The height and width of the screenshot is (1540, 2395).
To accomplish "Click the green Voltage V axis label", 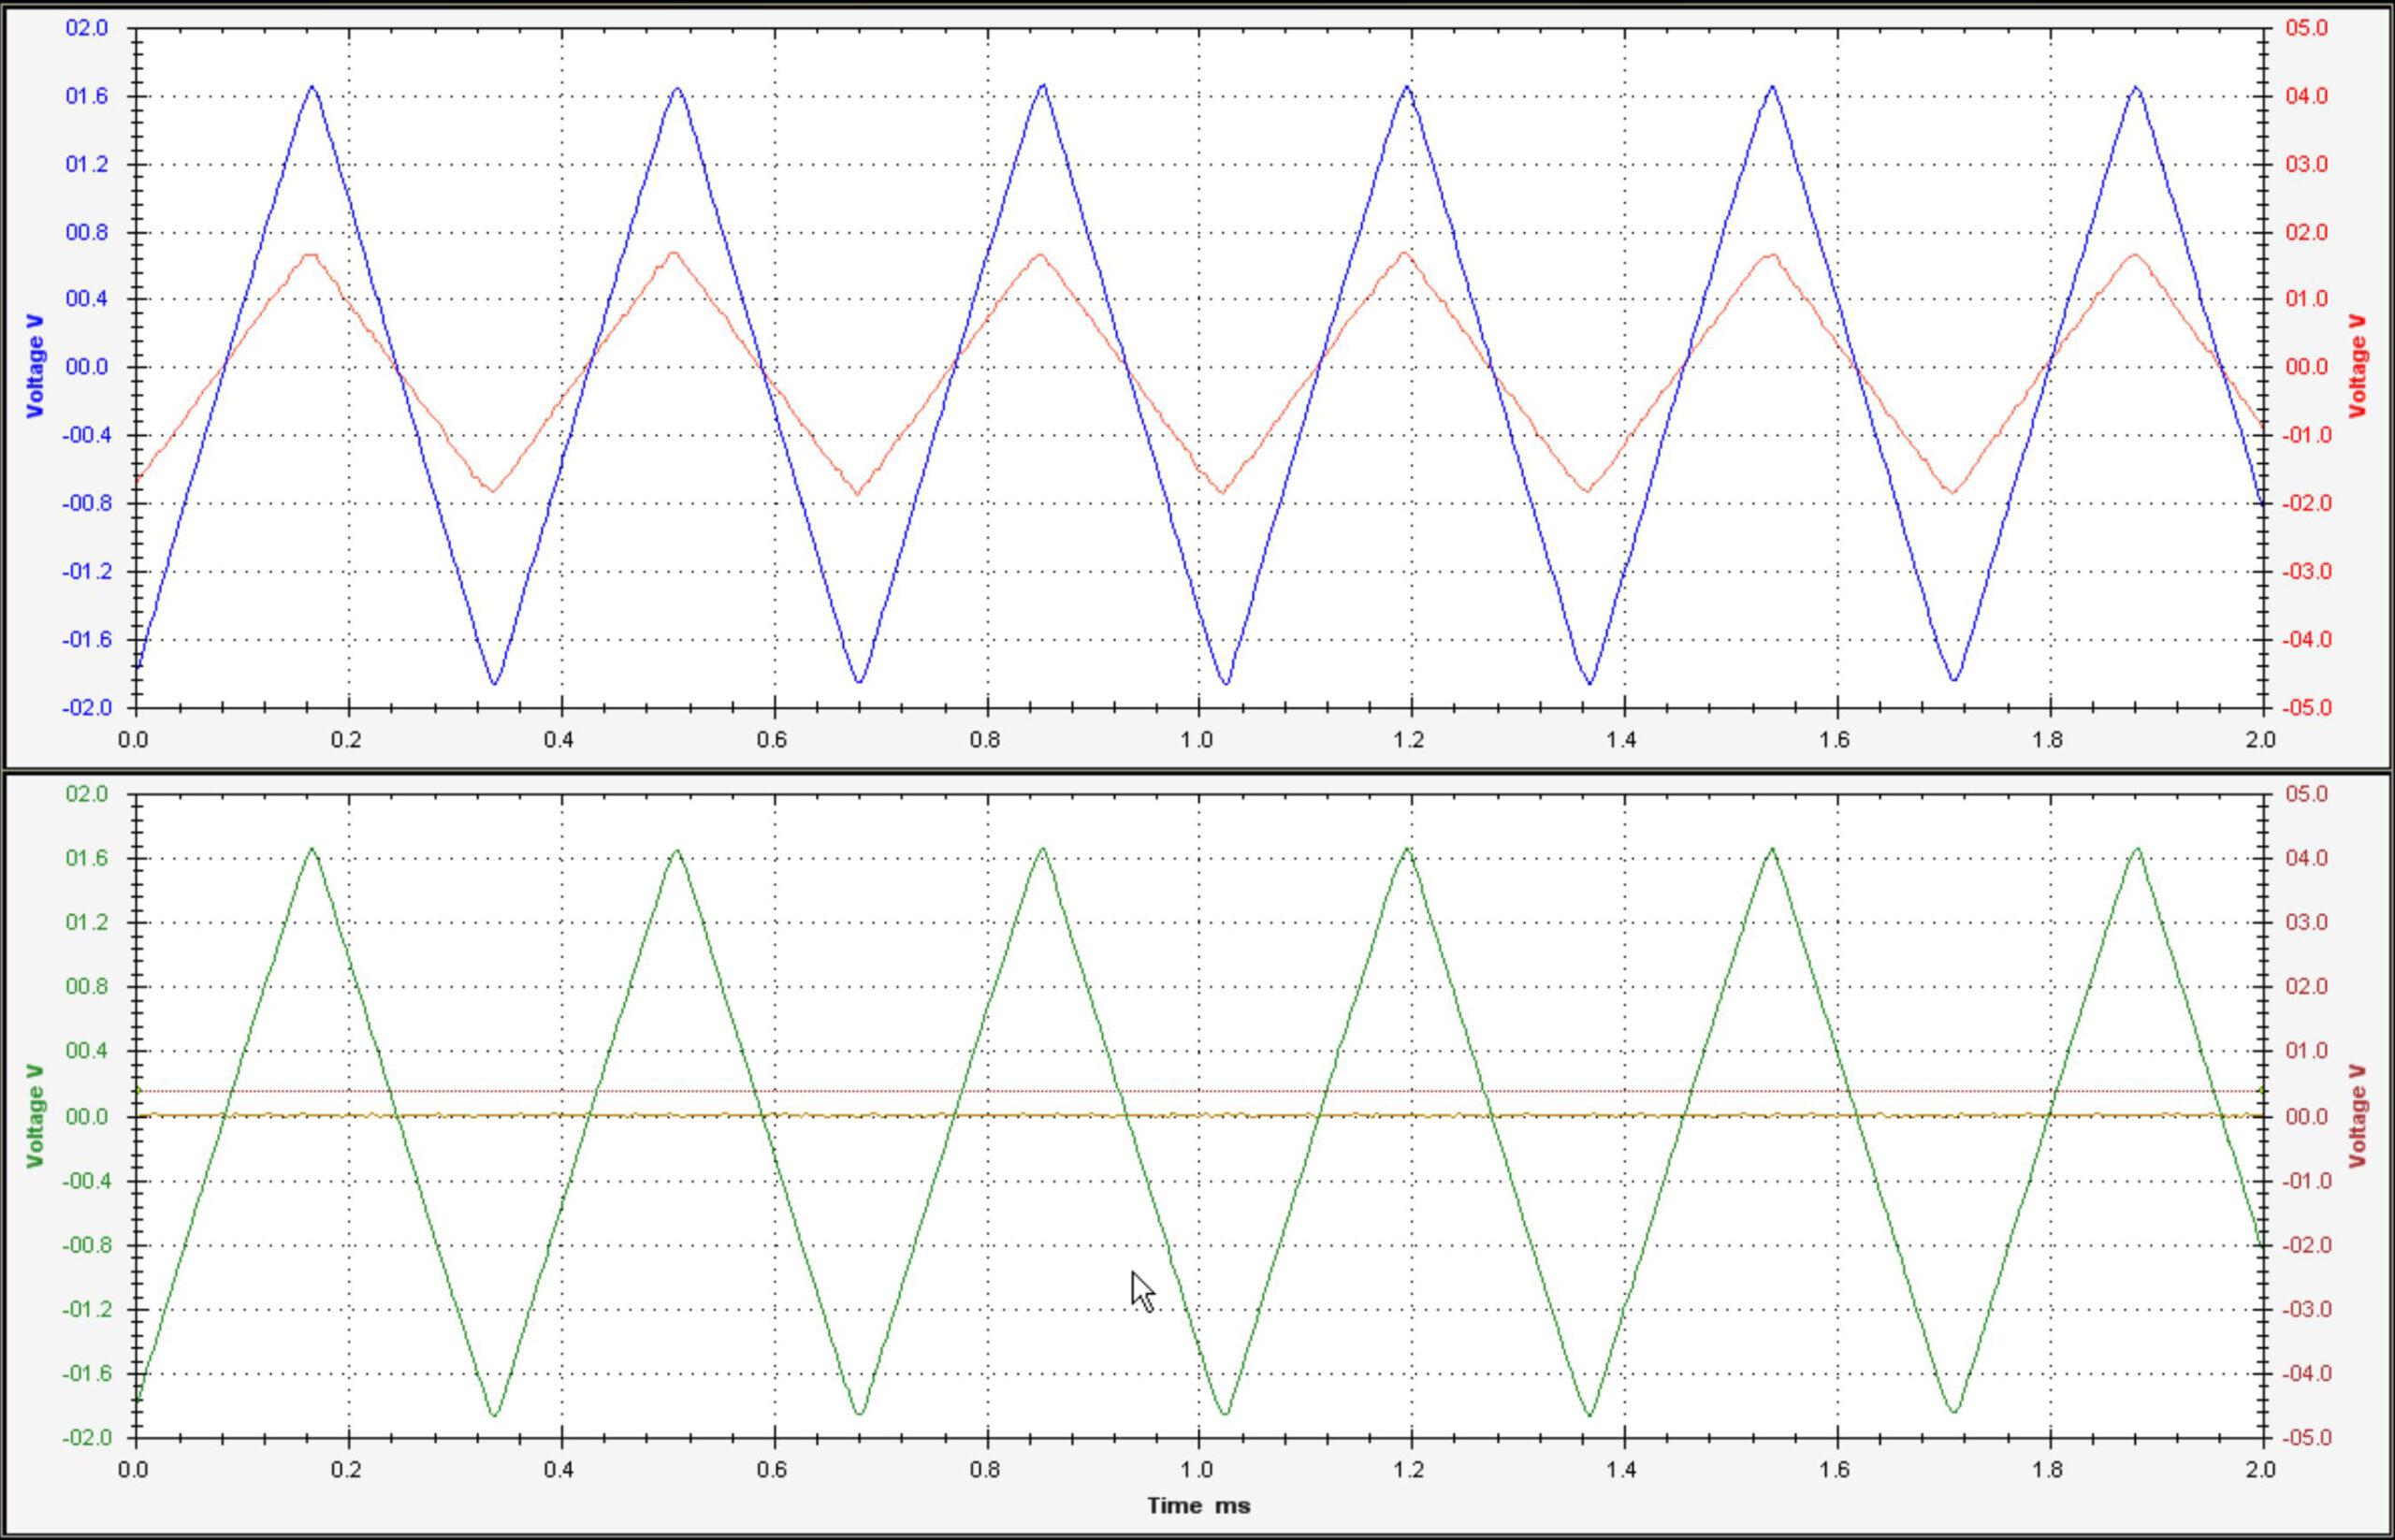I will (x=35, y=1115).
